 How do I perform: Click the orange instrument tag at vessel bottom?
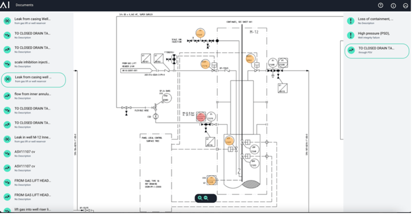211,180
